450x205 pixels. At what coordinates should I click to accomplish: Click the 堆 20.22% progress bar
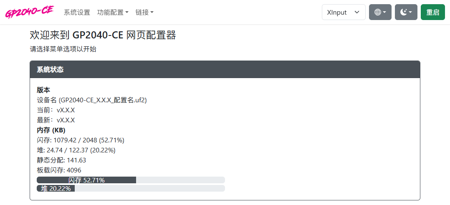pyautogui.click(x=131, y=188)
